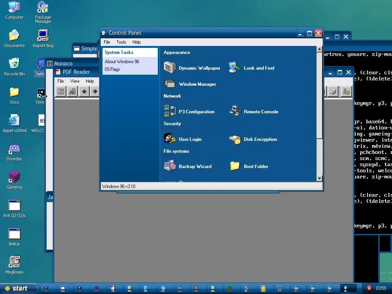This screenshot has height=294, width=392.
Task: Go to previous page in PDF Reader
Action: tap(84, 91)
